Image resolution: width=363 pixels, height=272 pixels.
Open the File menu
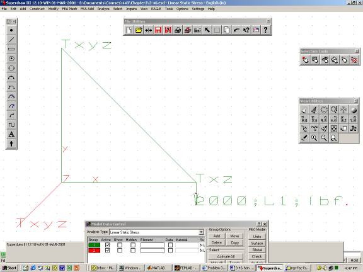coord(4,9)
